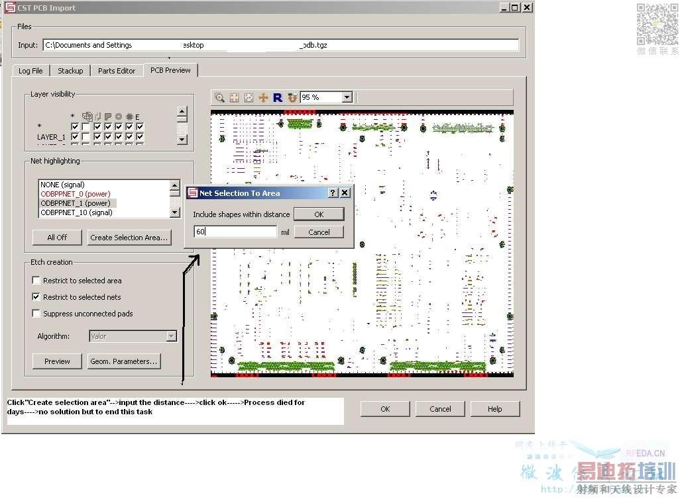The width and height of the screenshot is (682, 499).
Task: Click layer visibility list scroll-down arrow
Action: pos(182,140)
